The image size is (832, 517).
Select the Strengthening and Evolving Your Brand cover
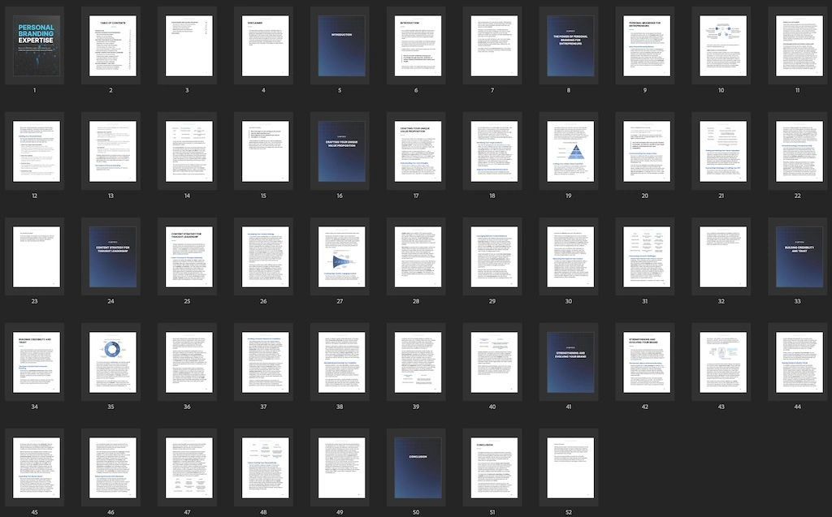[569, 362]
